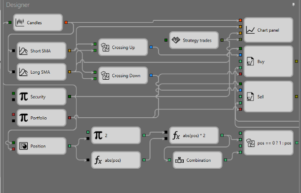This screenshot has width=301, height=193.
Task: Click the yellow output socket of Buy
Action: tap(297, 61)
